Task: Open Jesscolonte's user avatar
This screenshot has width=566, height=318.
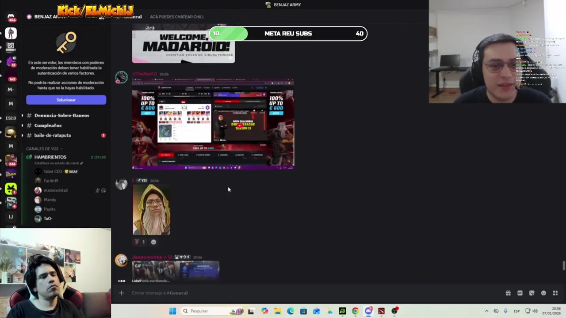Action: point(121,261)
